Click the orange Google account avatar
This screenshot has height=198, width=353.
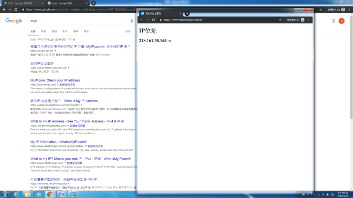[342, 21]
